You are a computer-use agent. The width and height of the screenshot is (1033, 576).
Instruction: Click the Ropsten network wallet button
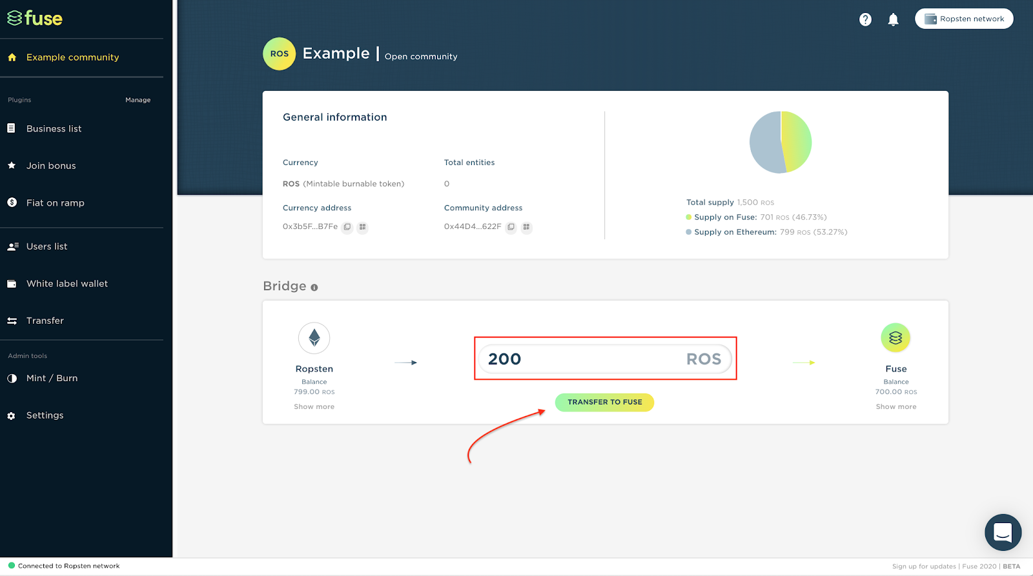point(964,19)
